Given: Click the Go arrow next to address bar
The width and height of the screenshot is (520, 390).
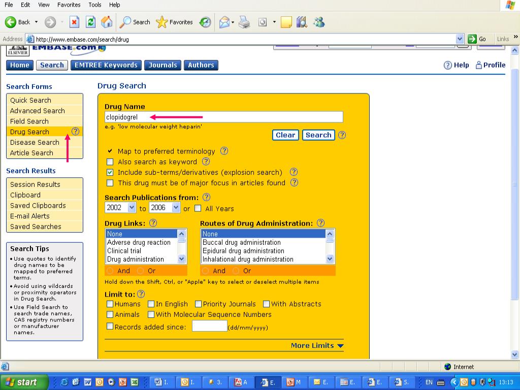Looking at the screenshot, I should [x=472, y=39].
